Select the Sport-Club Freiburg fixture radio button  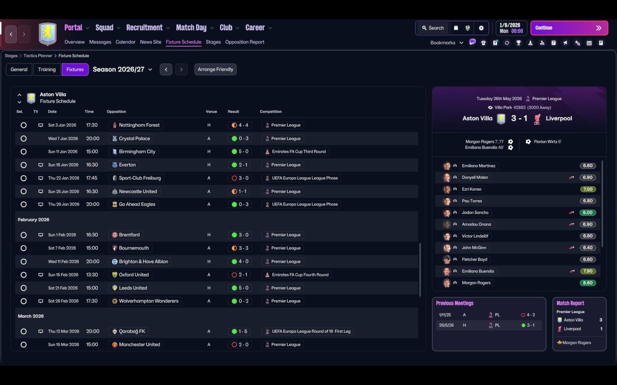(x=23, y=178)
